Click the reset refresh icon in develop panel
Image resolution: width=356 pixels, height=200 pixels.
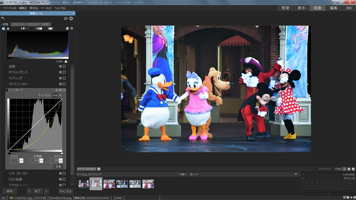(x=66, y=18)
